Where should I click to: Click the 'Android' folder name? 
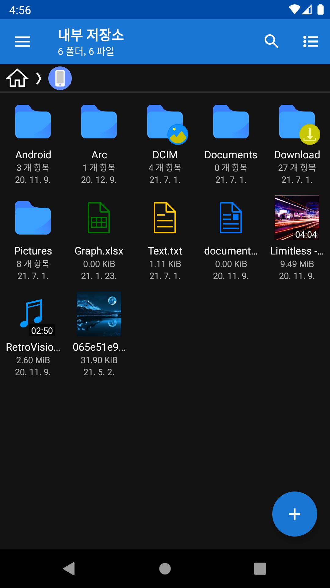[33, 155]
